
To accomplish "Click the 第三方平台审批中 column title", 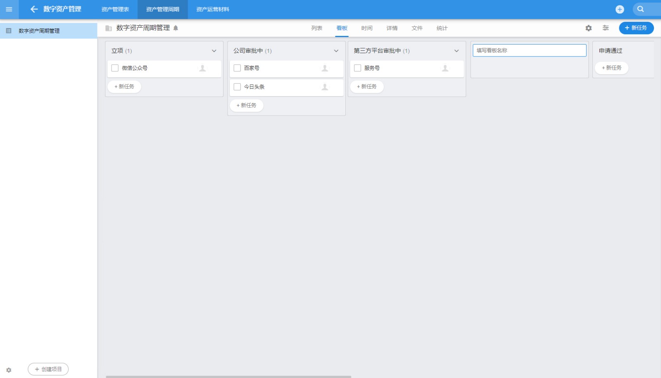I will pos(377,51).
